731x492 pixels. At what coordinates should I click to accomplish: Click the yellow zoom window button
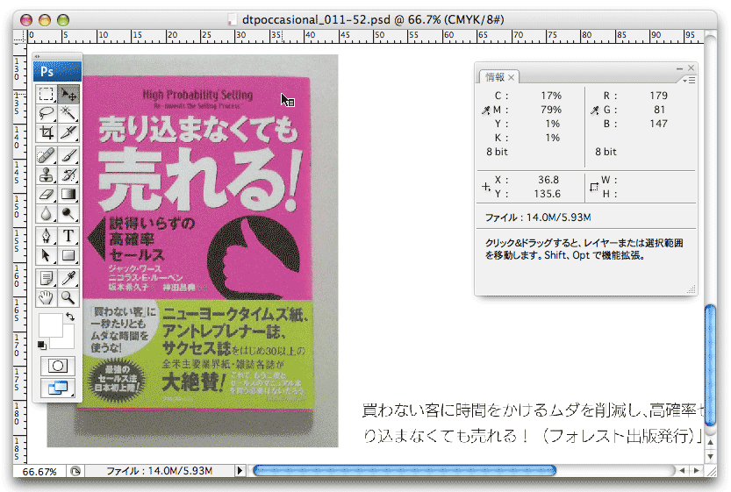point(45,20)
